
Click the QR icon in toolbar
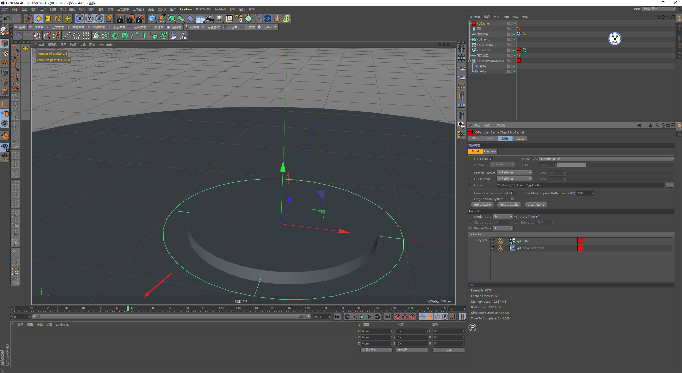point(267,18)
